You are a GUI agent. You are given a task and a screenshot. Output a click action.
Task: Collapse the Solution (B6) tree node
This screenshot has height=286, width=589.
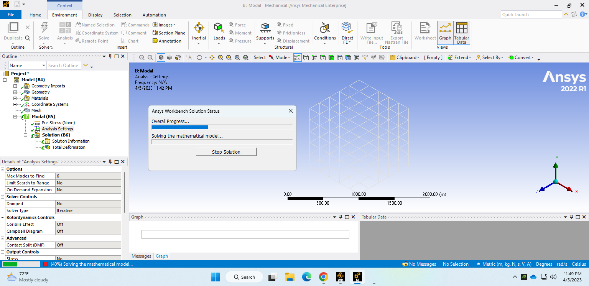click(x=26, y=135)
